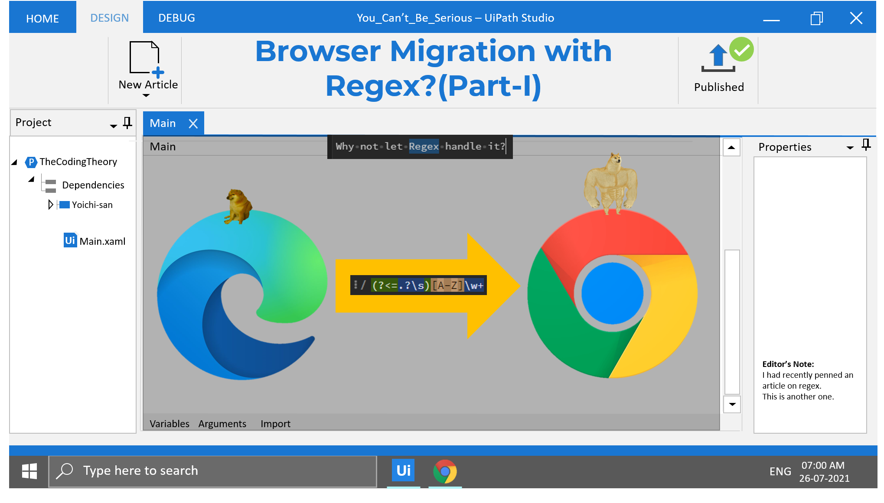Click the designer scroll up arrow
The width and height of the screenshot is (884, 503).
[x=732, y=148]
